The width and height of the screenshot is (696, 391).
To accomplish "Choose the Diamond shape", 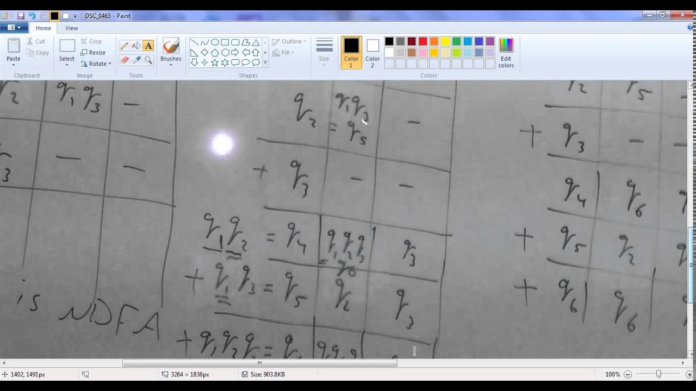I will point(204,53).
